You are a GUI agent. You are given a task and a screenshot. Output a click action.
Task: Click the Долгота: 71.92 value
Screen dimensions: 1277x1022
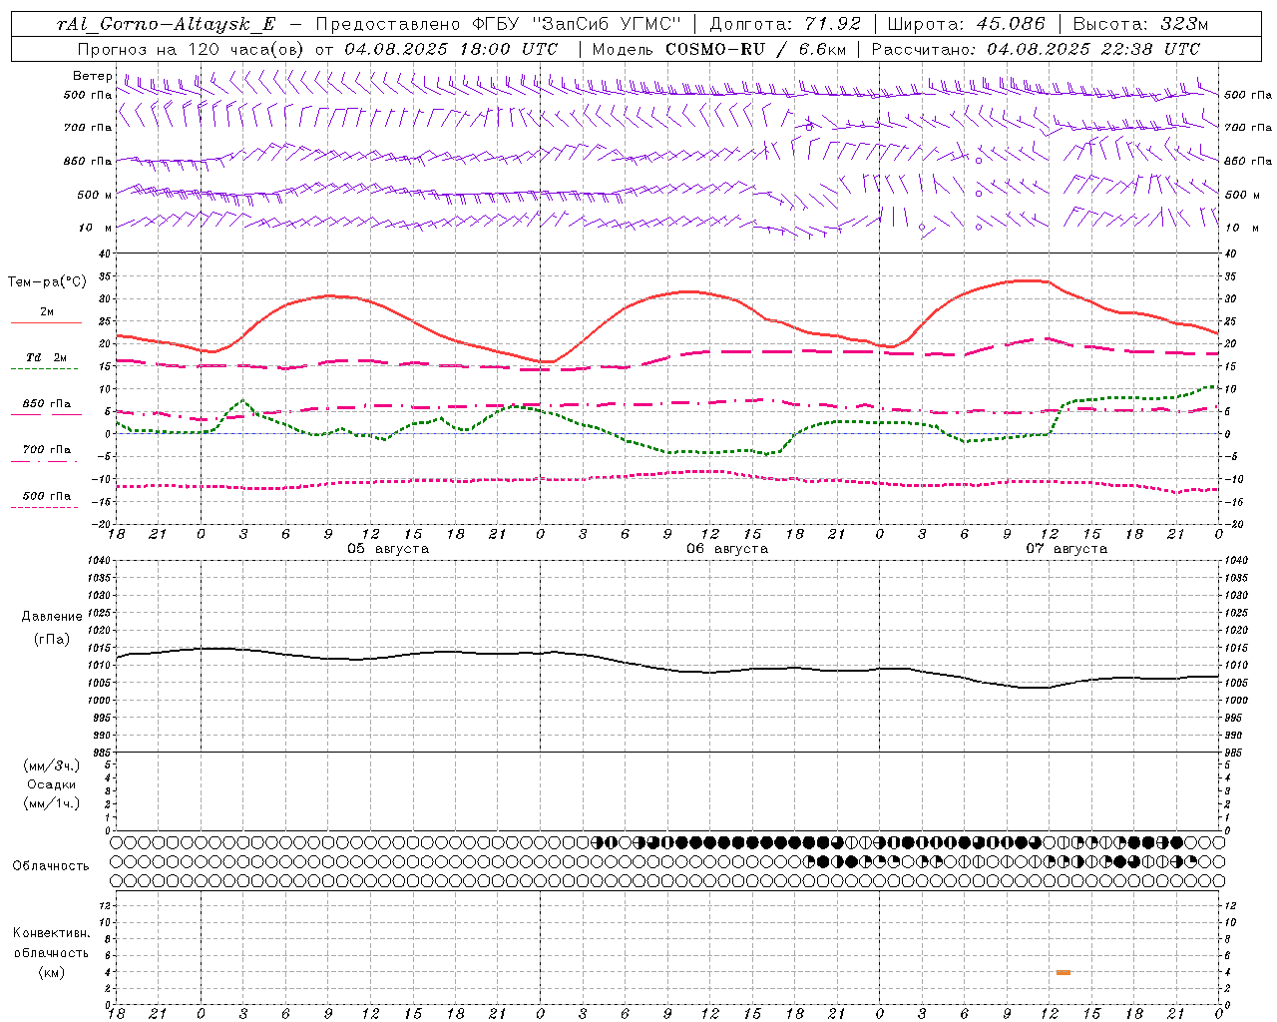785,24
